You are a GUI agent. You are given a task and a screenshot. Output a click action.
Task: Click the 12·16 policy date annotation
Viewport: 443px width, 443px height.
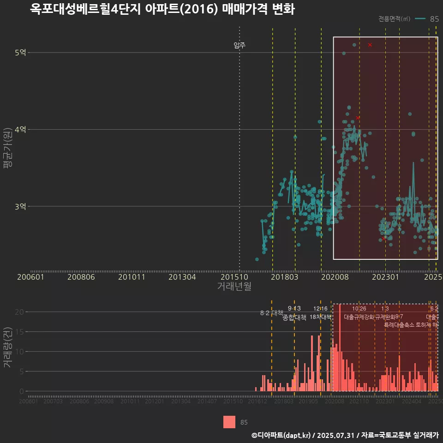click(x=320, y=309)
